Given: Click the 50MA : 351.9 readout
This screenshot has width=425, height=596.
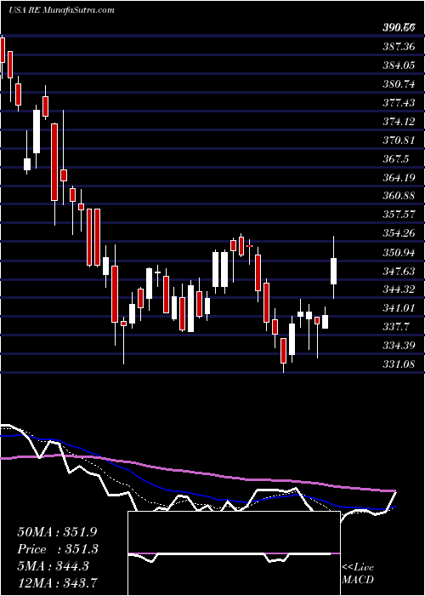Looking at the screenshot, I should pyautogui.click(x=58, y=532).
